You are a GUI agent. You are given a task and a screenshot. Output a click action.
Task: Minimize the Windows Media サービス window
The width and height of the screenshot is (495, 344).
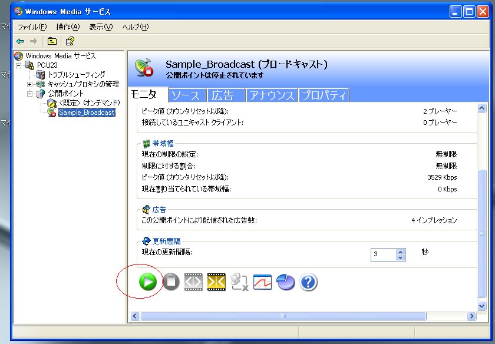coord(455,12)
